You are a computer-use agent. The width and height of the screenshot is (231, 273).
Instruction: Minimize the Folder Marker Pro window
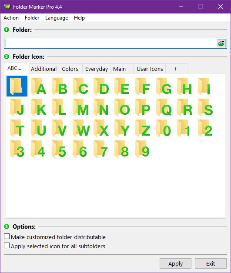[x=181, y=7]
